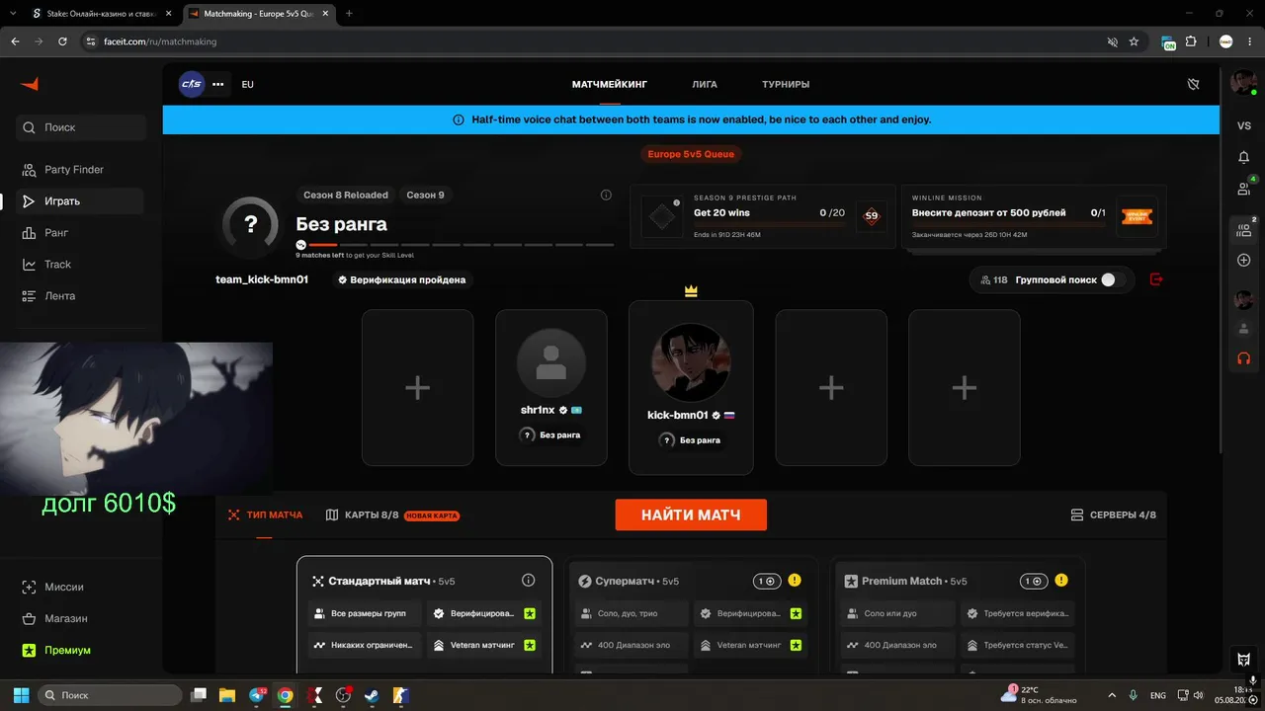Open File Explorer from the taskbar
Screen dimensions: 1265x711
click(x=227, y=695)
